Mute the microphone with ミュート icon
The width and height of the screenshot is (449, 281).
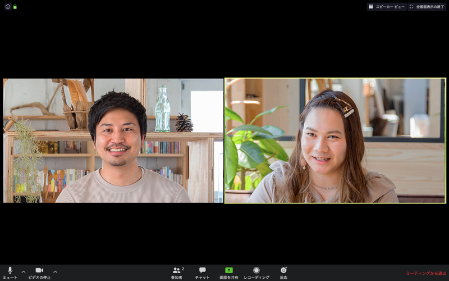pos(10,270)
